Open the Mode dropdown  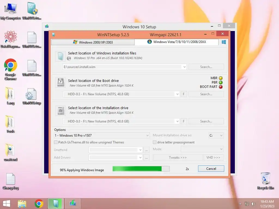pyautogui.click(x=202, y=149)
